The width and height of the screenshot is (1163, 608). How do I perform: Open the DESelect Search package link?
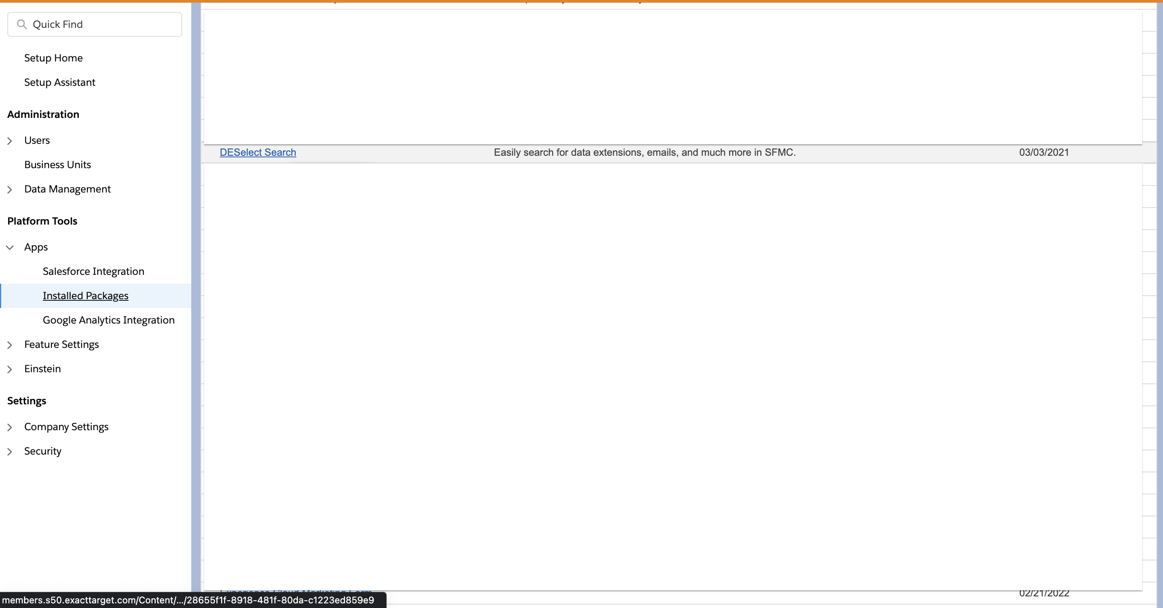point(258,152)
